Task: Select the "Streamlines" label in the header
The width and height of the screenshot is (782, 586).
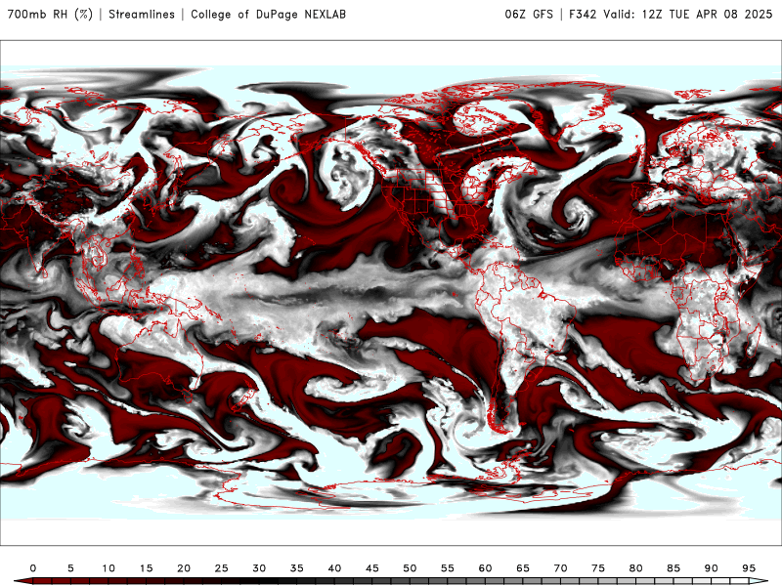Action: pyautogui.click(x=142, y=14)
